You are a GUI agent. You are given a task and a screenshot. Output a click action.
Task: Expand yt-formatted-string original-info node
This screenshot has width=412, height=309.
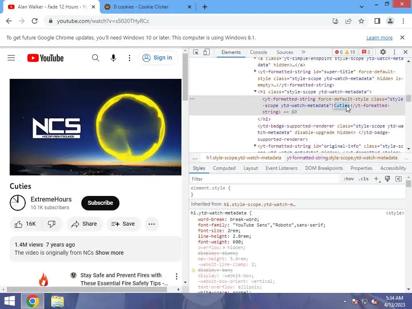coord(255,145)
